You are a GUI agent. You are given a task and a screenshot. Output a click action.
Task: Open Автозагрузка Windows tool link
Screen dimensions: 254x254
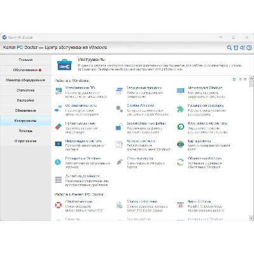(x=205, y=88)
